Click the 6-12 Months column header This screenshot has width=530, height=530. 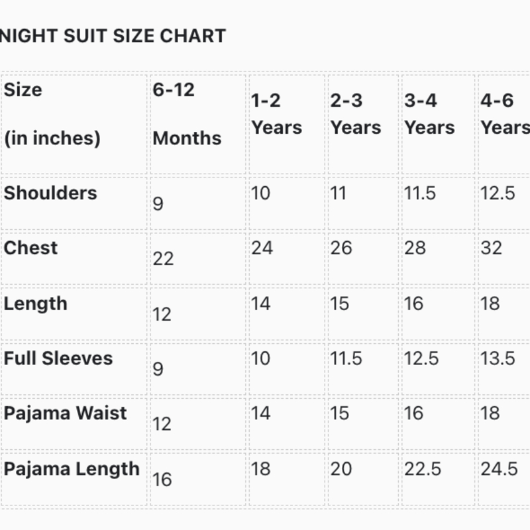tap(187, 114)
